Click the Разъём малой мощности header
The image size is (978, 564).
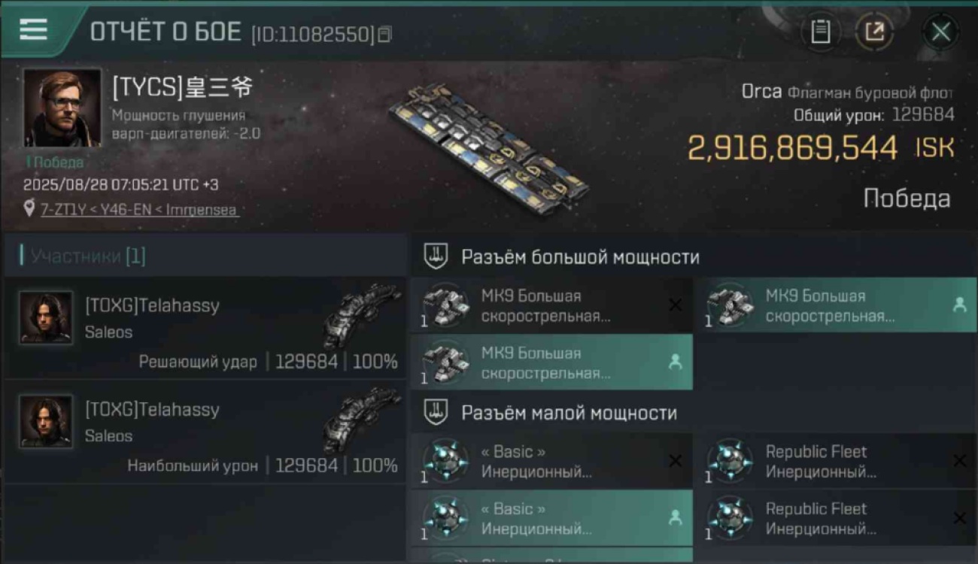click(x=569, y=412)
